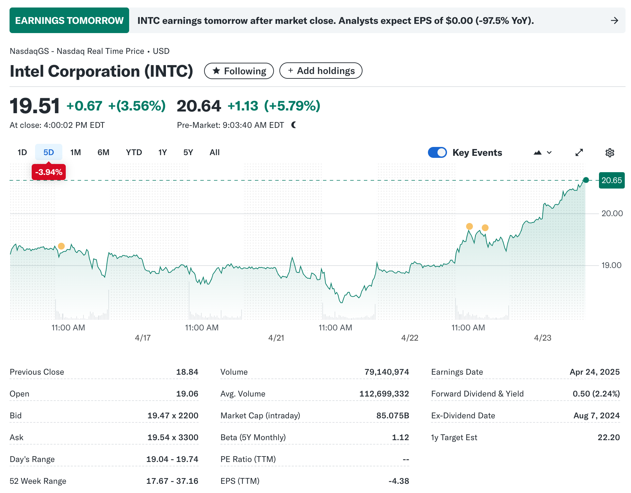Select the 5D chart range
Viewport: 631px width, 493px height.
[x=49, y=152]
